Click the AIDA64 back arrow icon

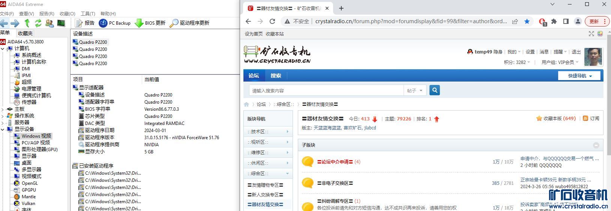point(4,23)
